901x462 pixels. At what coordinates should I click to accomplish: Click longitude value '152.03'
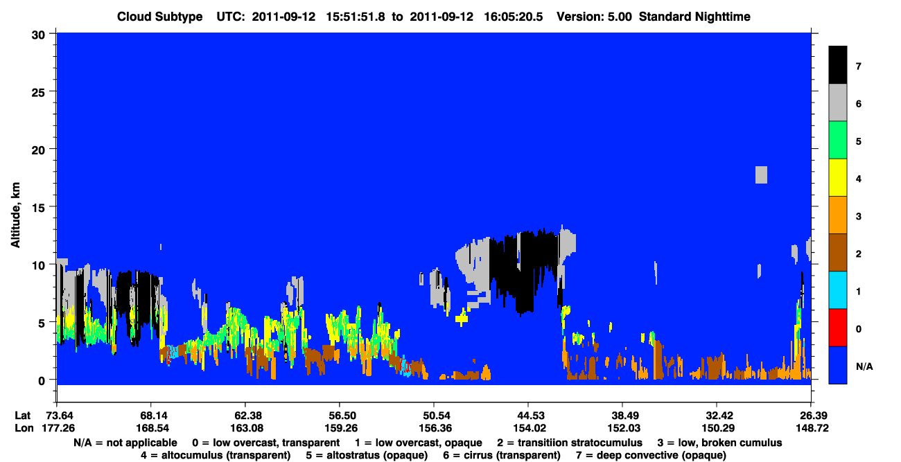[622, 429]
